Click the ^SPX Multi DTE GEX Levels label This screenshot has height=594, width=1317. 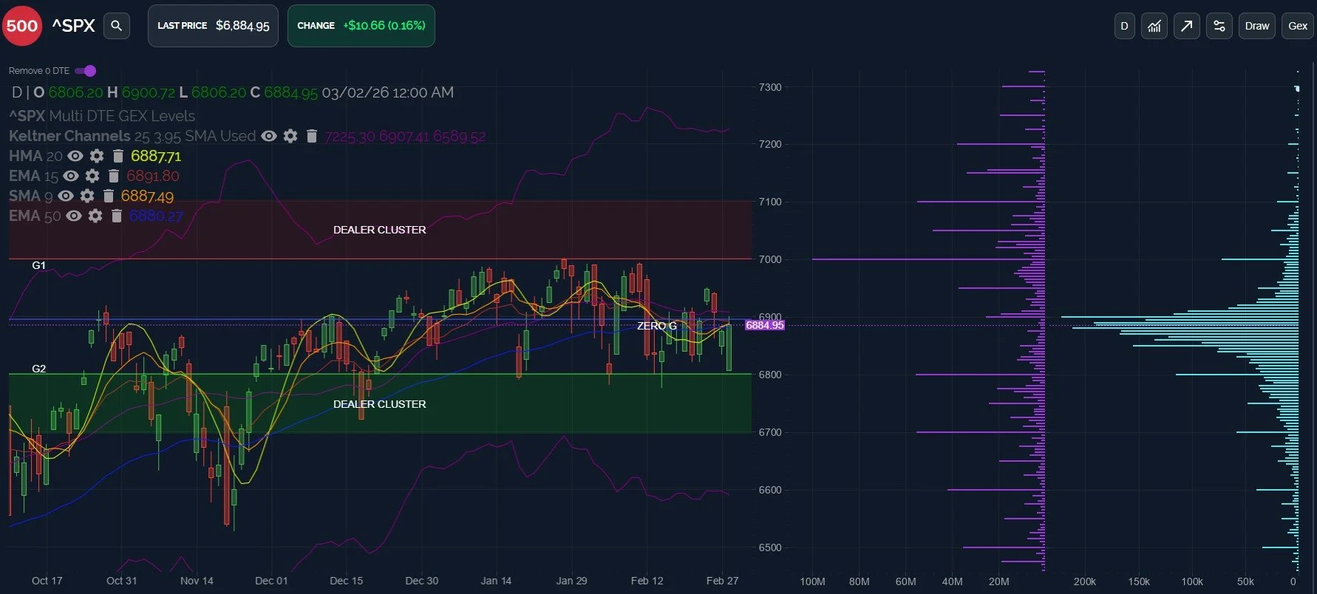pos(102,116)
